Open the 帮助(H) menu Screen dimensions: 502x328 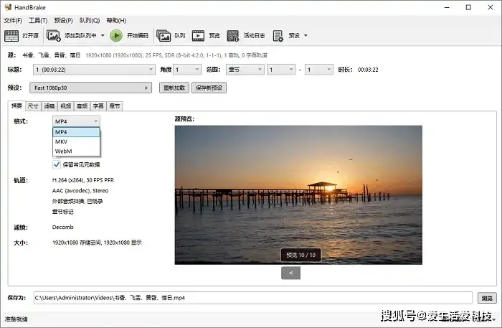(116, 21)
